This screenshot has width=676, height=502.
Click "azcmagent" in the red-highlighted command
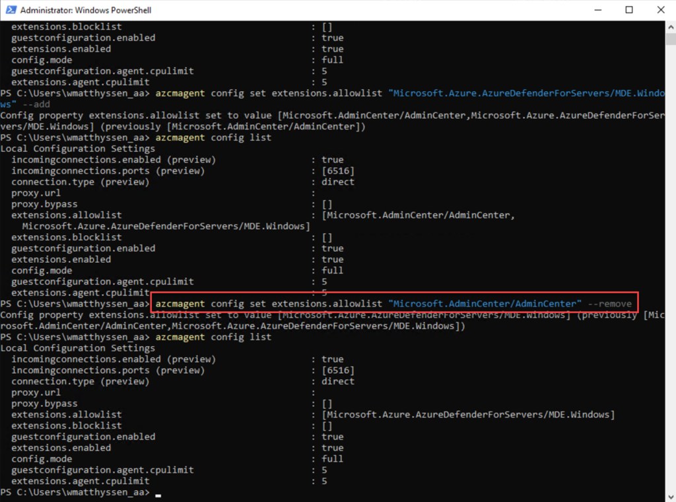[180, 304]
